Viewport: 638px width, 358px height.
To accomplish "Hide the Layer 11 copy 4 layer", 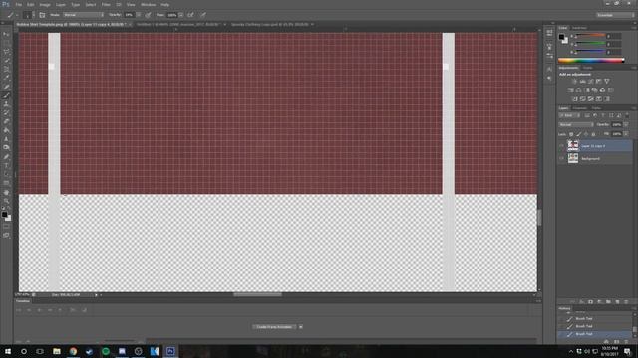I will 562,146.
